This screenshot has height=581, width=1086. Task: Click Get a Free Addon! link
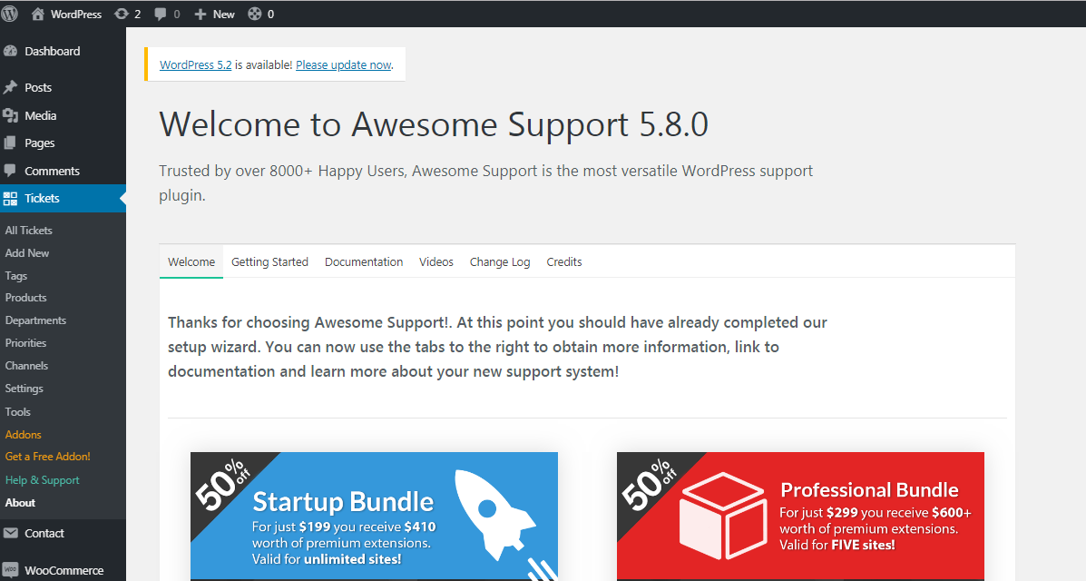point(48,457)
